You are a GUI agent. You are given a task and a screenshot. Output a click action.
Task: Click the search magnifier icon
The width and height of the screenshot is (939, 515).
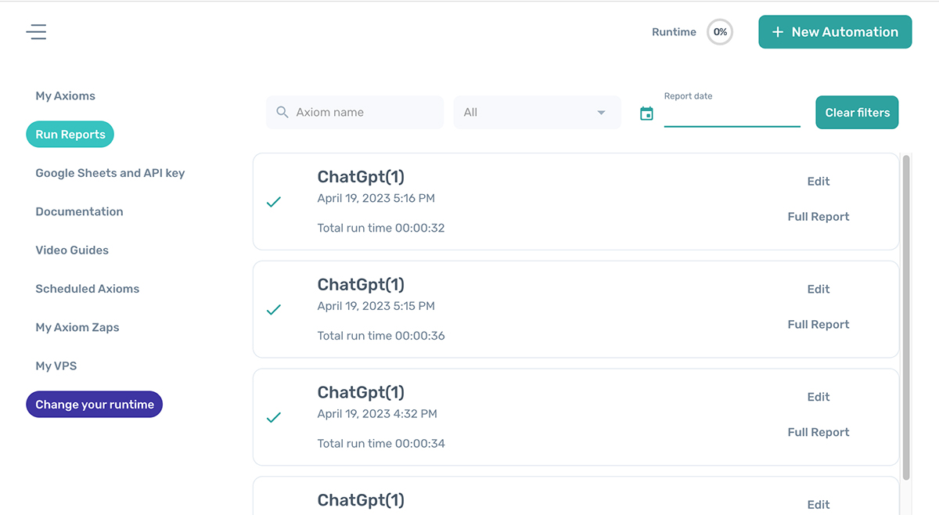click(282, 113)
